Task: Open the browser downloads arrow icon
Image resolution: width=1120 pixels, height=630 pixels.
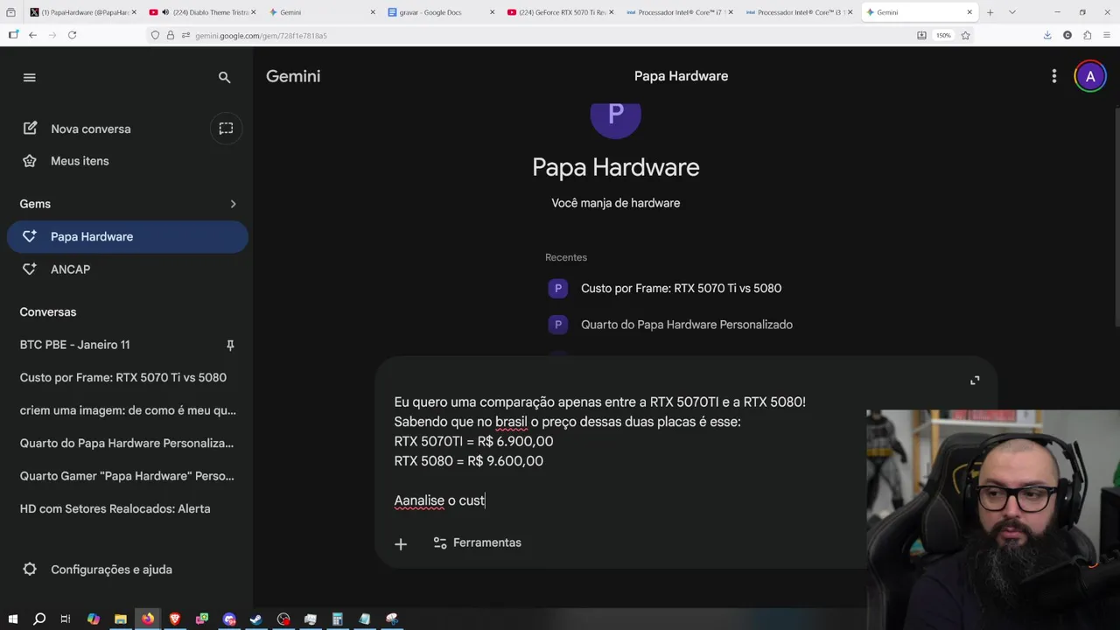Action: pos(1047,35)
